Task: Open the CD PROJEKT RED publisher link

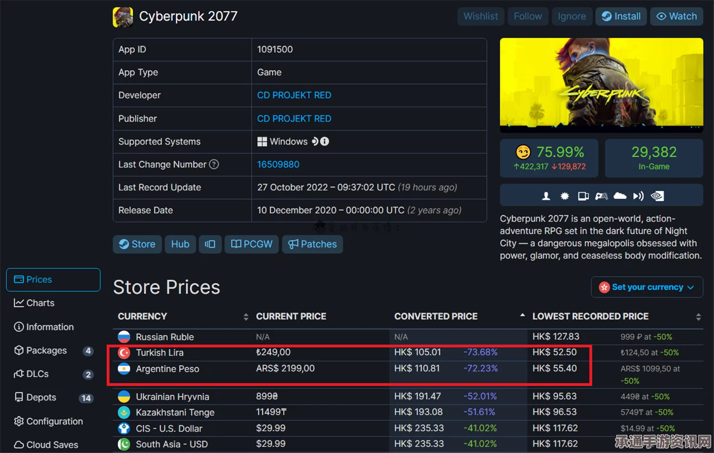Action: 294,119
